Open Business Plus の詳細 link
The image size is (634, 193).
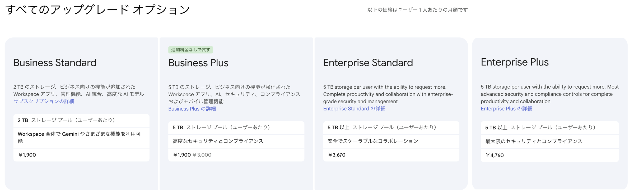point(192,109)
